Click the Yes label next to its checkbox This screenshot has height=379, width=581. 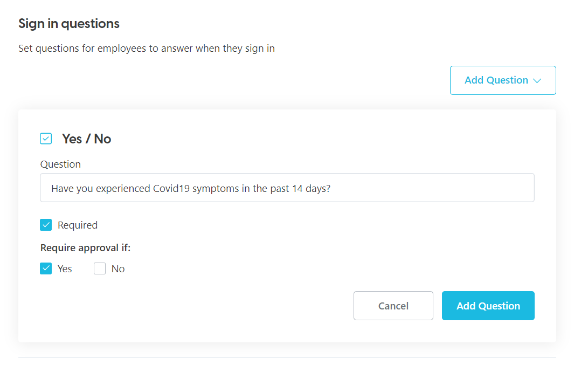point(65,268)
